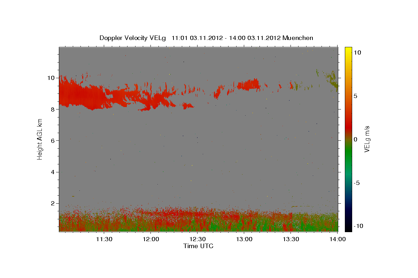Click the height axis label 6
The height and width of the screenshot is (278, 418).
[x=53, y=140]
